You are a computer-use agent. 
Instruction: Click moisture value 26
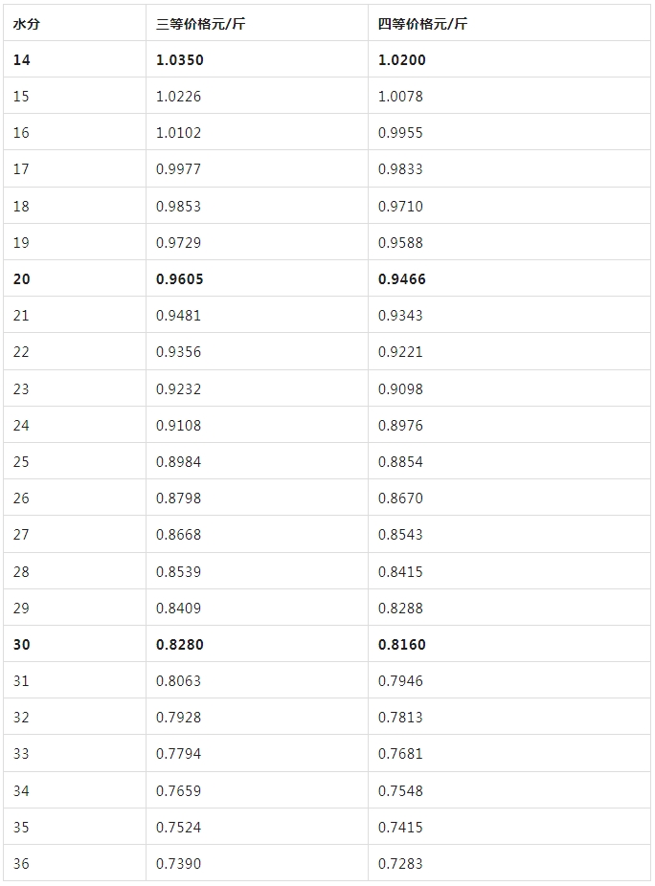(21, 498)
